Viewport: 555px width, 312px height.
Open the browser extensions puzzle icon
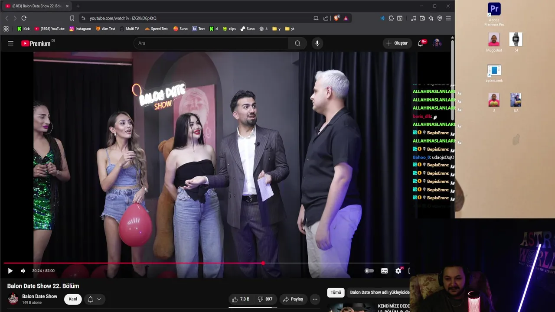[391, 18]
